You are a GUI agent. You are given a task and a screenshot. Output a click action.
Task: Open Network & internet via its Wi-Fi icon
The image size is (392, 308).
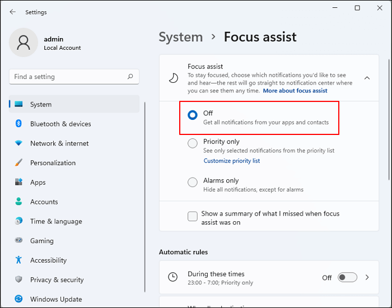tap(18, 143)
